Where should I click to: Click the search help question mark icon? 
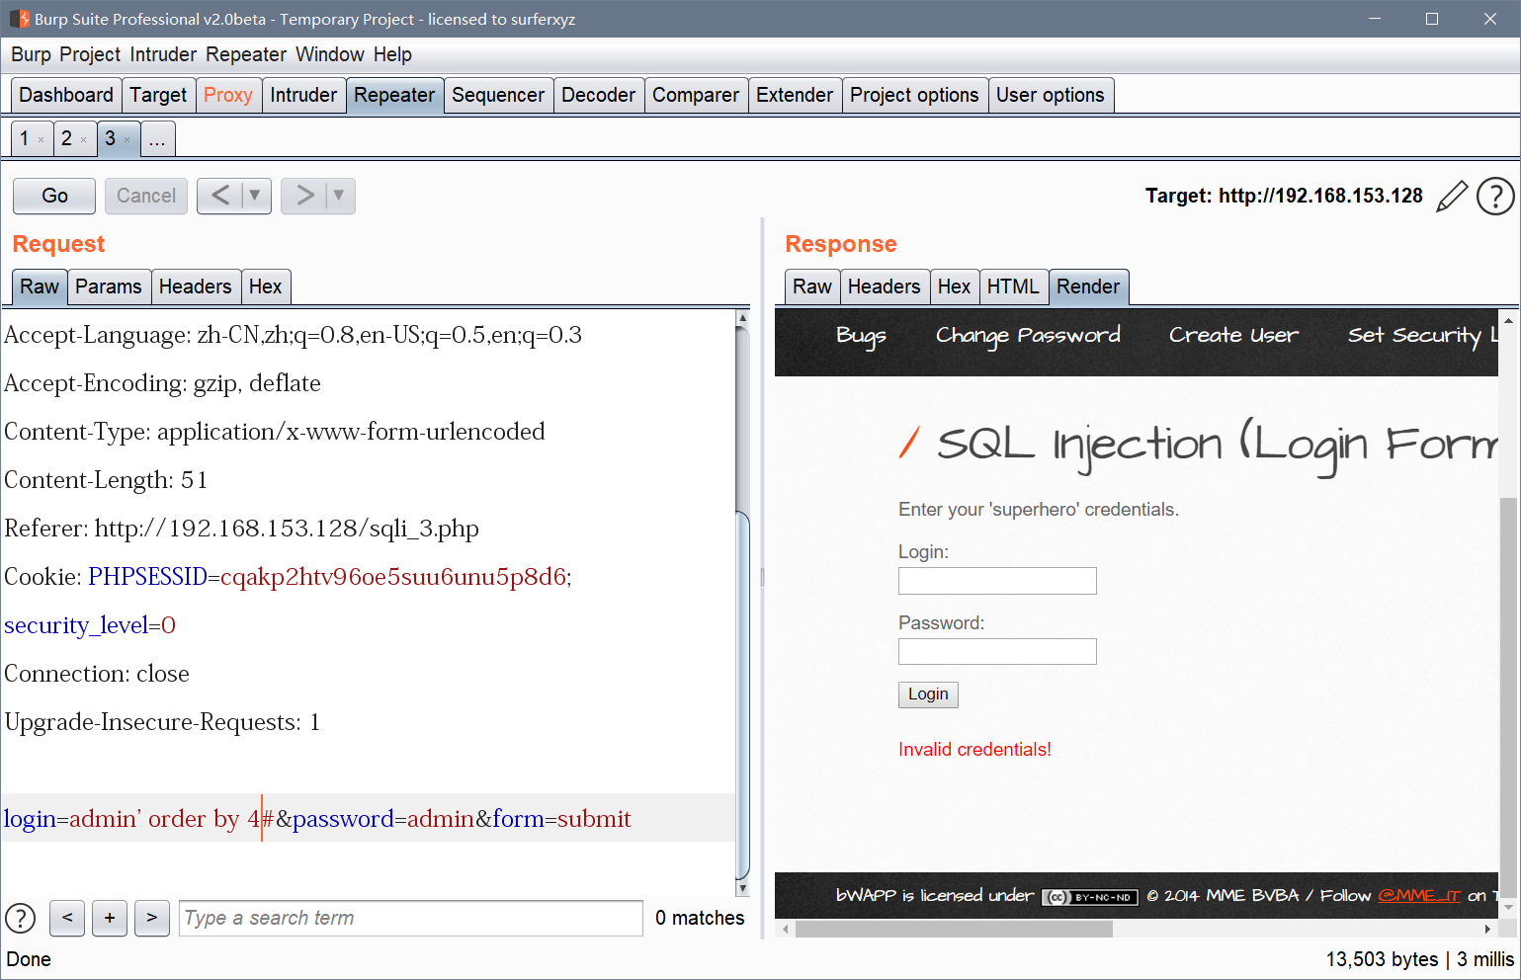pos(21,918)
